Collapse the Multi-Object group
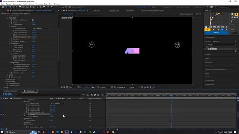 [7, 18]
